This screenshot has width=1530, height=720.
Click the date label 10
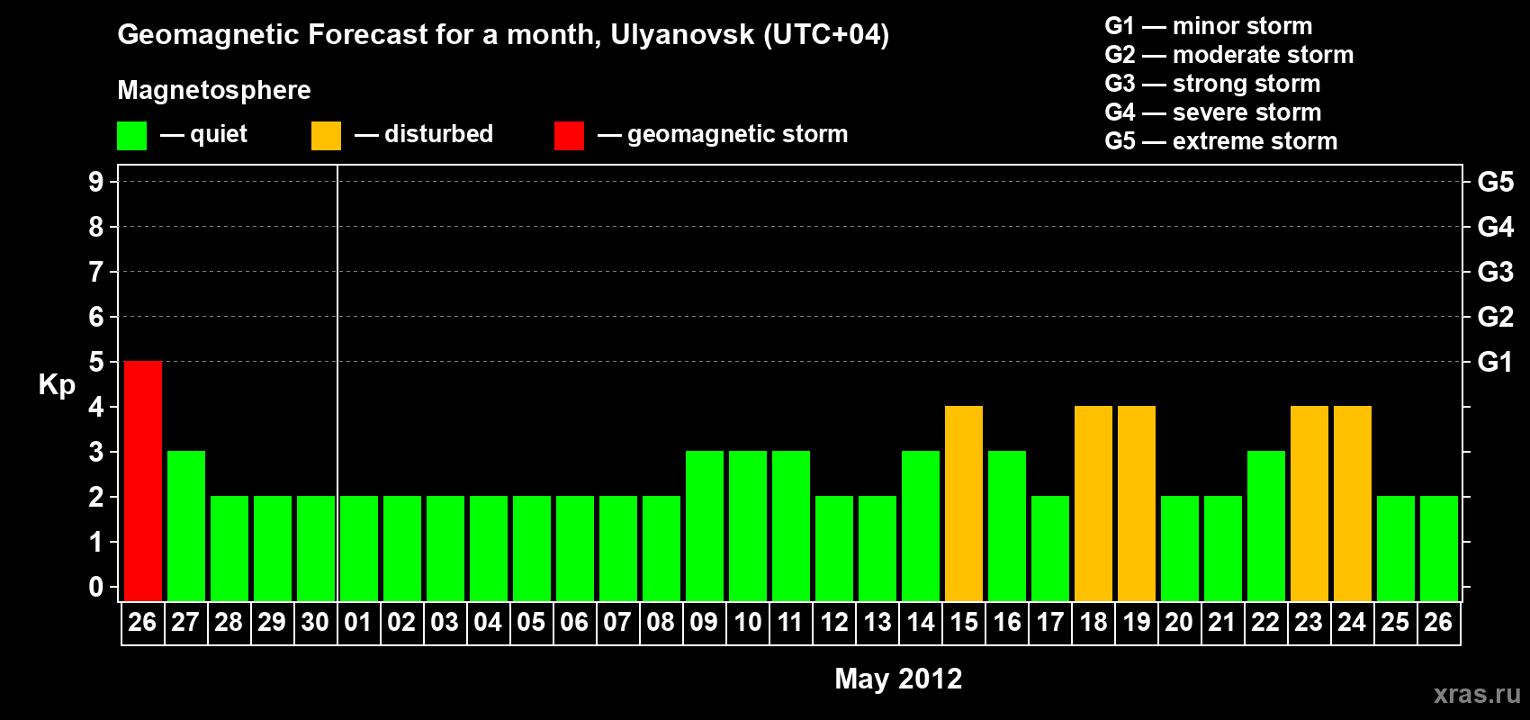[x=748, y=623]
